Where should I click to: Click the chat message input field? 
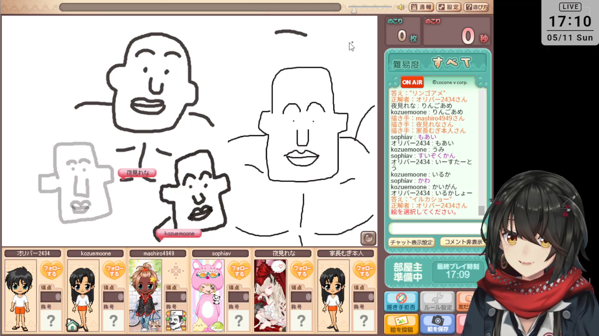coord(435,229)
